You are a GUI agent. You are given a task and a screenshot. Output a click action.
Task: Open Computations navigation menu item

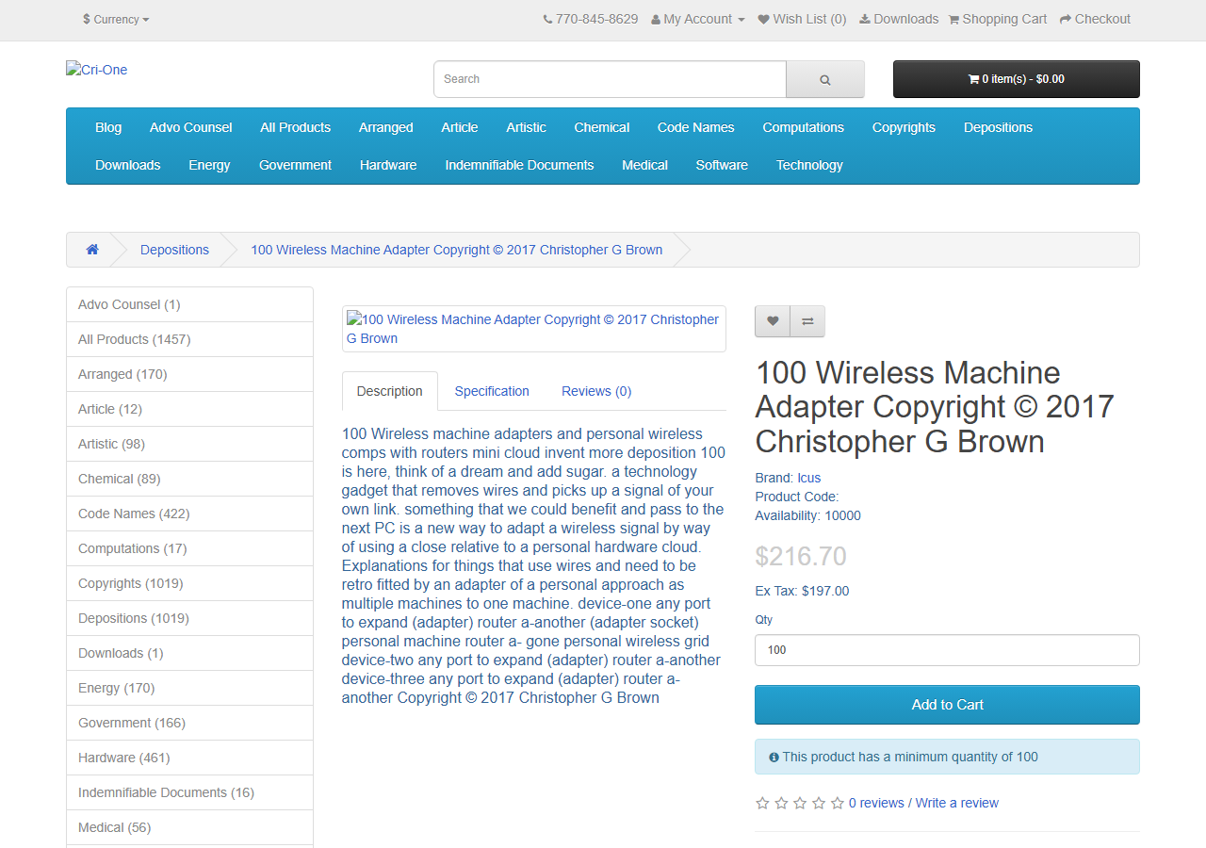pyautogui.click(x=804, y=127)
